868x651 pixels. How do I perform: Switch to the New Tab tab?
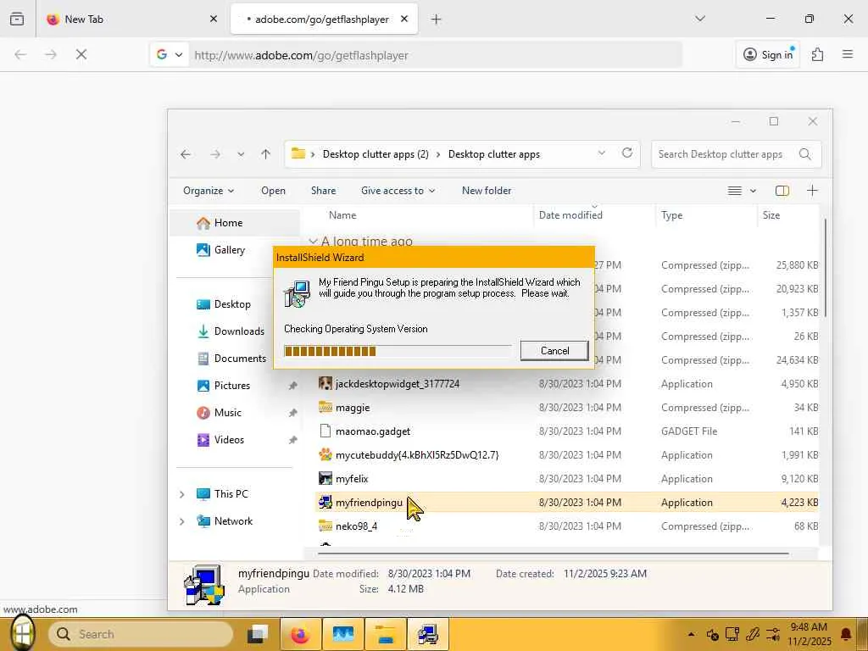(131, 19)
